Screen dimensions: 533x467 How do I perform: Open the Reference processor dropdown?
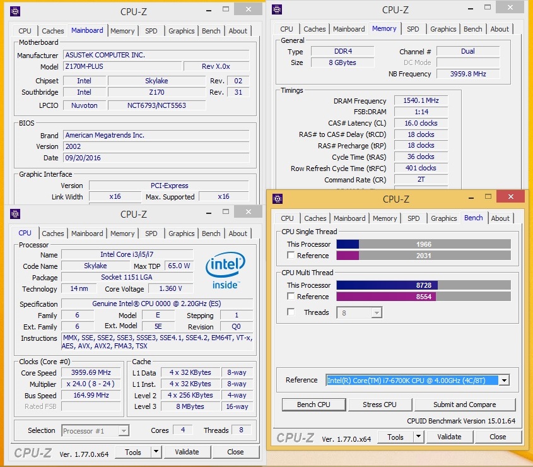point(504,381)
